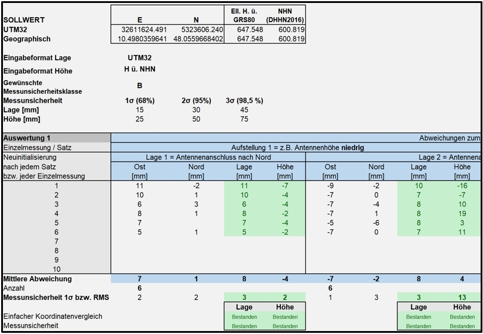Screen dimensions: 483x334
Task: Select the UTM32 easting value 32611624.491
Action: [x=144, y=30]
